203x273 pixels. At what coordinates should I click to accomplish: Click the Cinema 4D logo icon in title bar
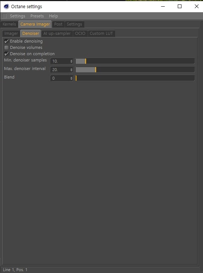pyautogui.click(x=6, y=7)
